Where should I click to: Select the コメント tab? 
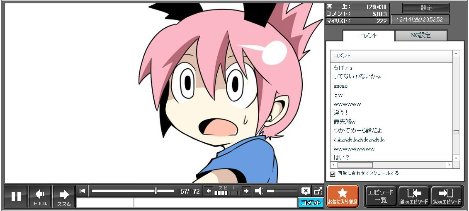tap(368, 36)
